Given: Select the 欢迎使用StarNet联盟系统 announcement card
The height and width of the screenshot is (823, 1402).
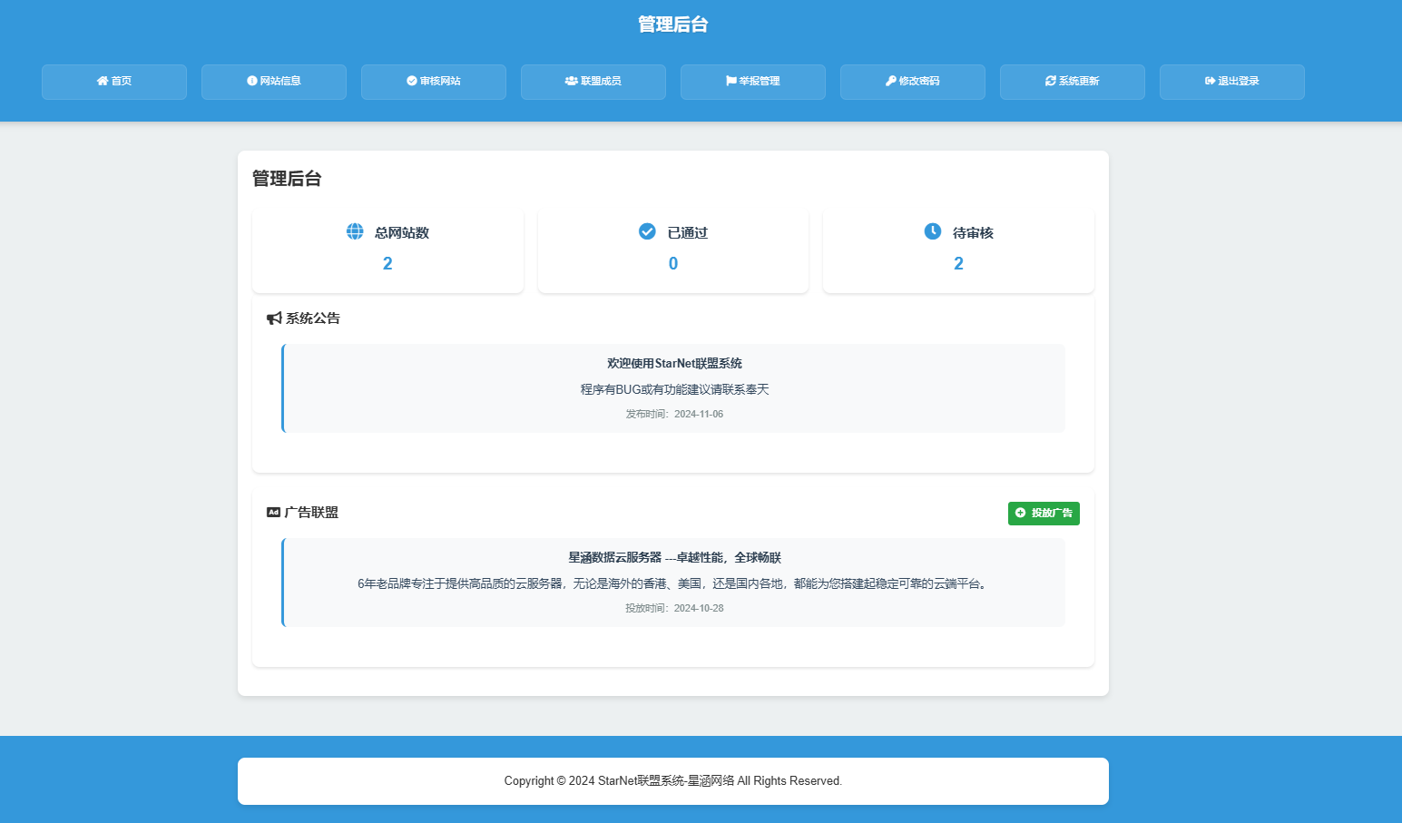Looking at the screenshot, I should coord(674,388).
